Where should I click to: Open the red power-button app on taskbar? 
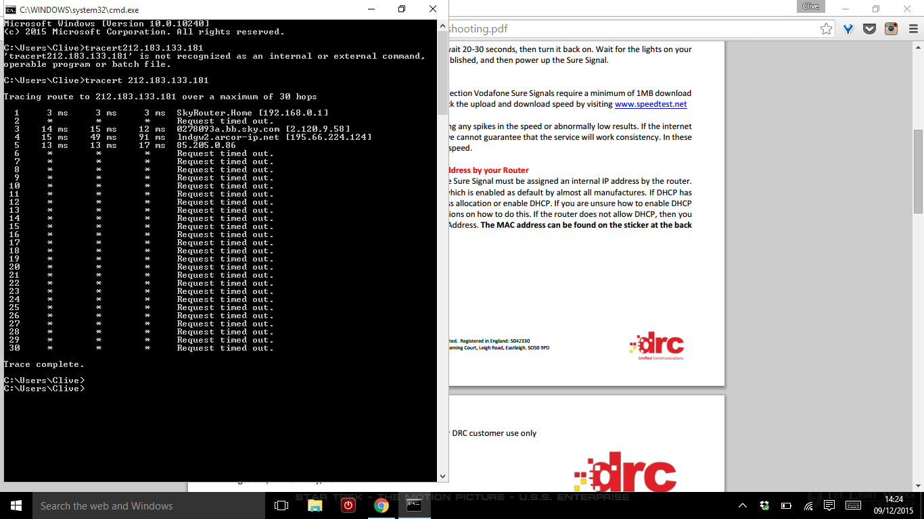point(348,505)
